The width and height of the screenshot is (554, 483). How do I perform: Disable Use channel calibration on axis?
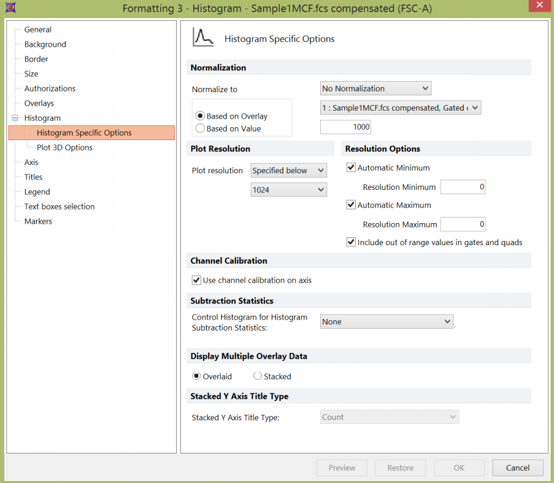tap(196, 280)
